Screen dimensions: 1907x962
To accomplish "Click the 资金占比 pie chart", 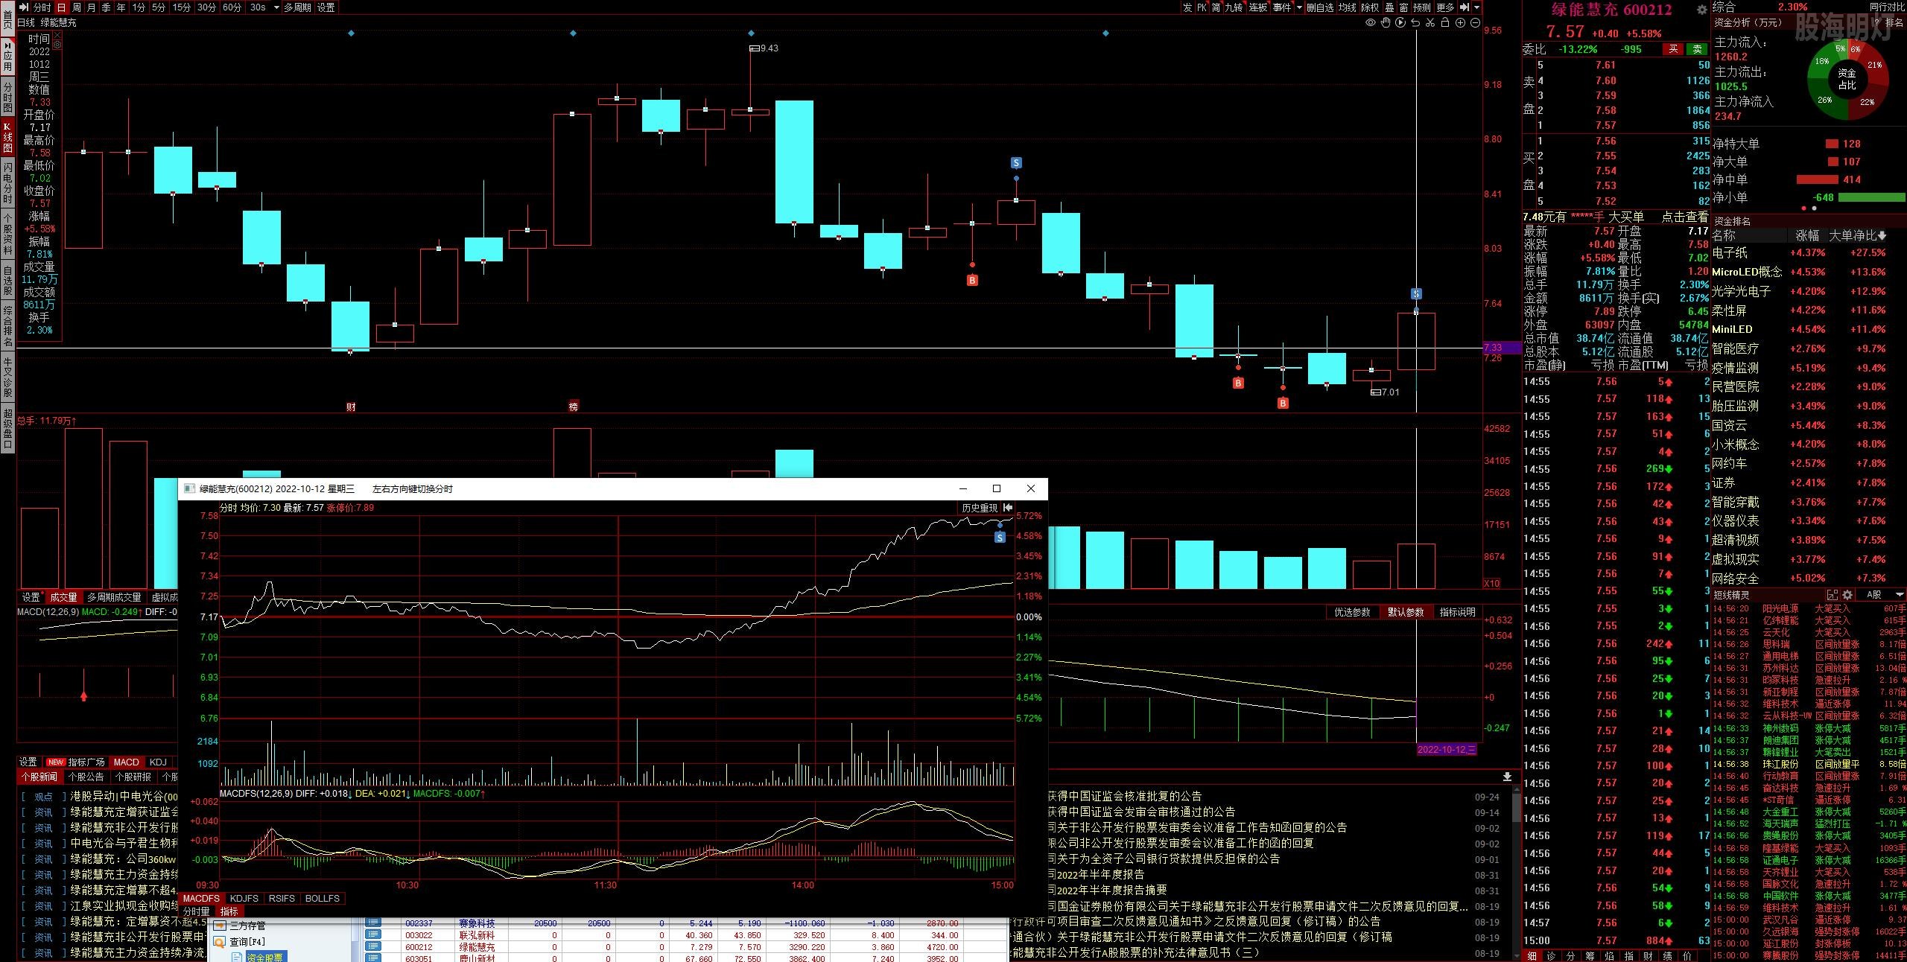I will click(x=1847, y=79).
